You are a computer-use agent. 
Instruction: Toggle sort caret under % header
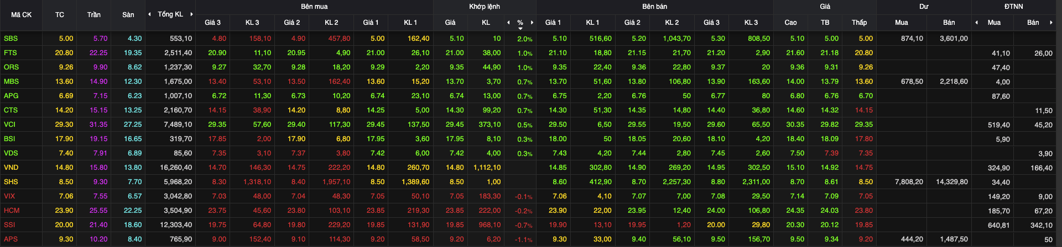[x=520, y=28]
